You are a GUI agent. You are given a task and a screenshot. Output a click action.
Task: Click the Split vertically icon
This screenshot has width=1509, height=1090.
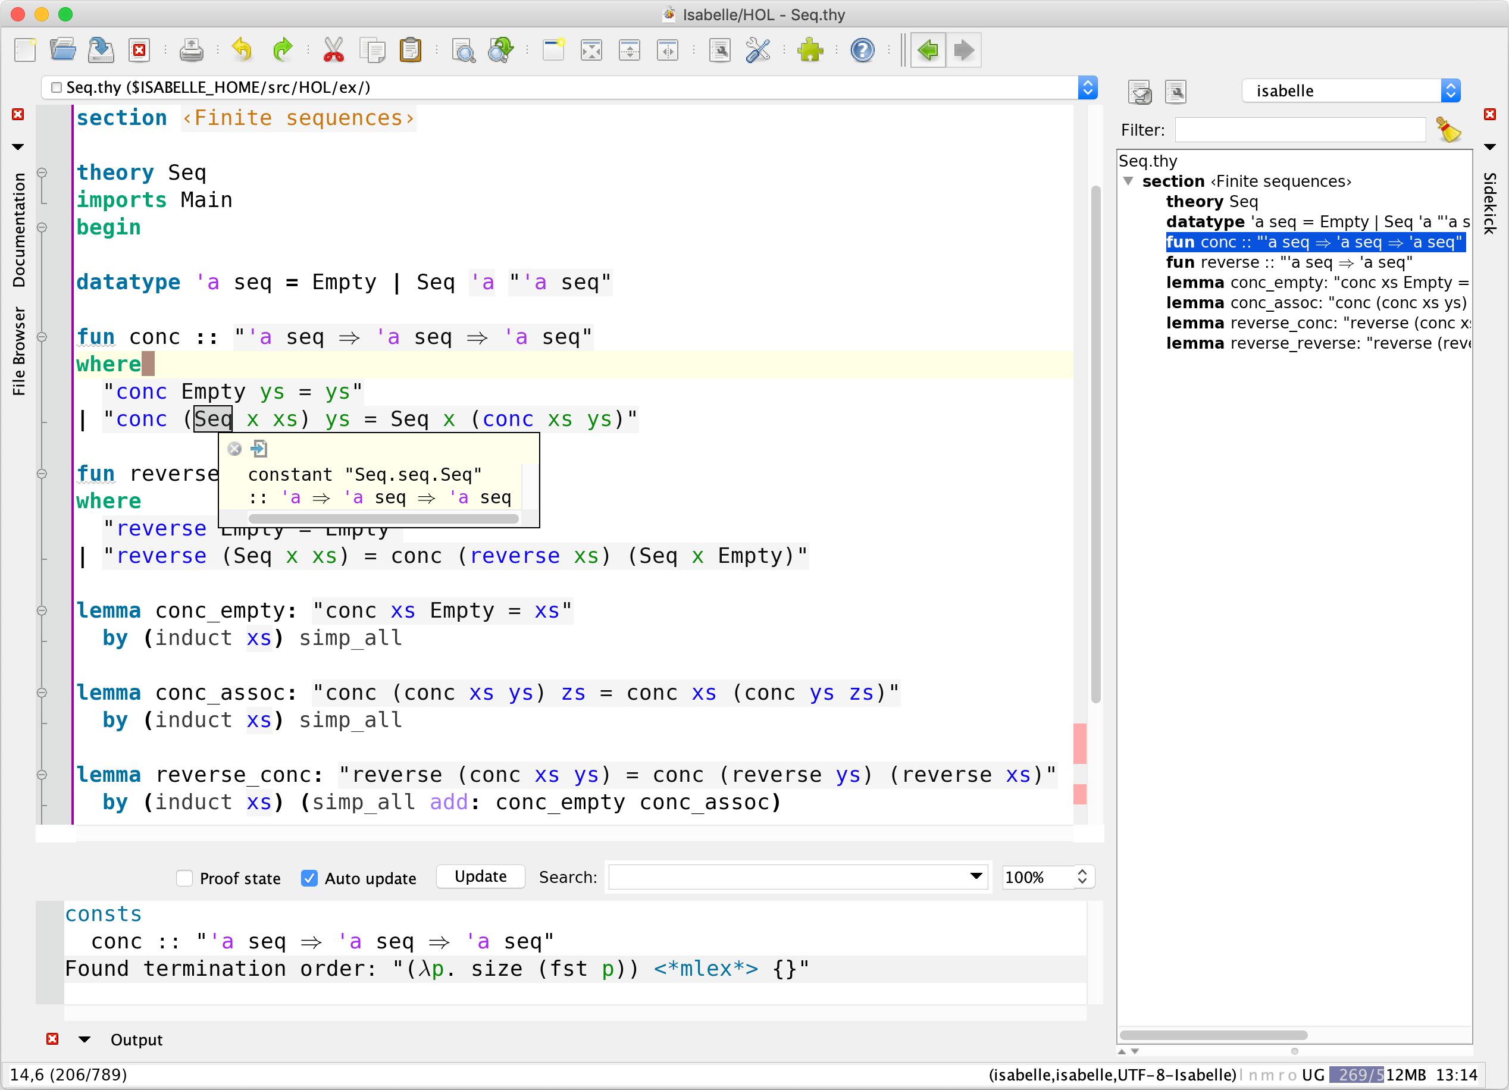pyautogui.click(x=668, y=50)
